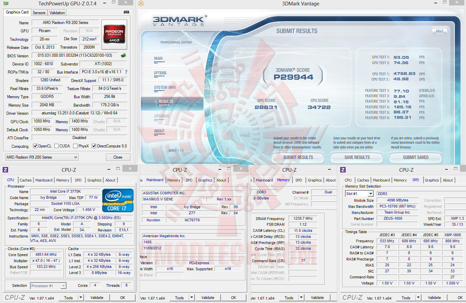Click the Module Size 4096 MBytes field
The image size is (466, 303).
tap(398, 200)
